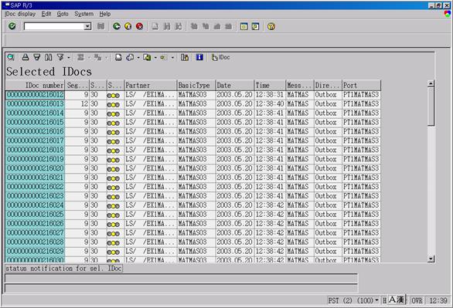Click the yellow Exit icon
The width and height of the screenshot is (453, 308).
128,26
